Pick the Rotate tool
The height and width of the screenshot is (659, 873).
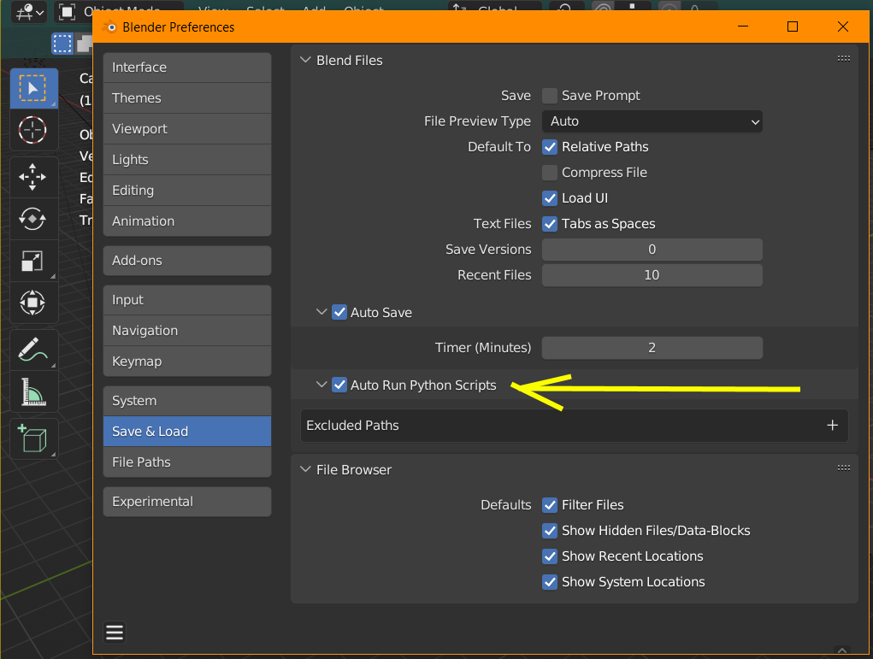(33, 218)
